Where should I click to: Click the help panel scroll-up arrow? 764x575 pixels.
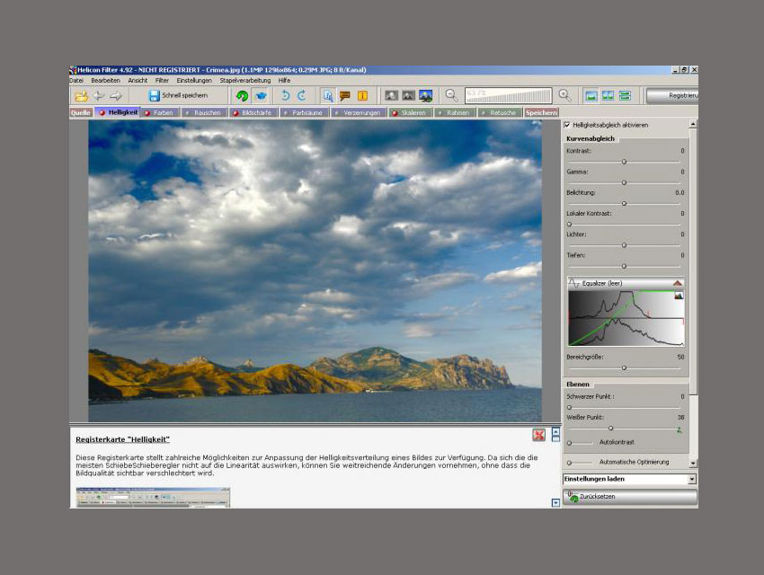555,431
